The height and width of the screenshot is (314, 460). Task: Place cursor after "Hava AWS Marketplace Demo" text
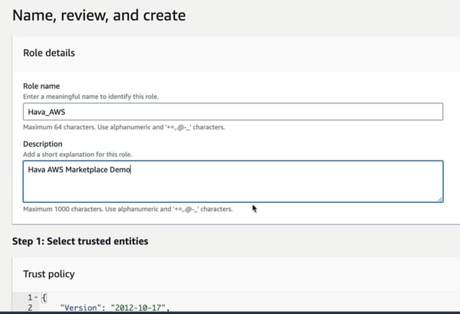click(133, 170)
